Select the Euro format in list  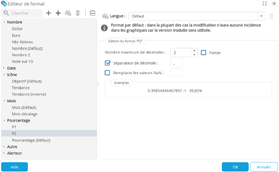[16, 35]
